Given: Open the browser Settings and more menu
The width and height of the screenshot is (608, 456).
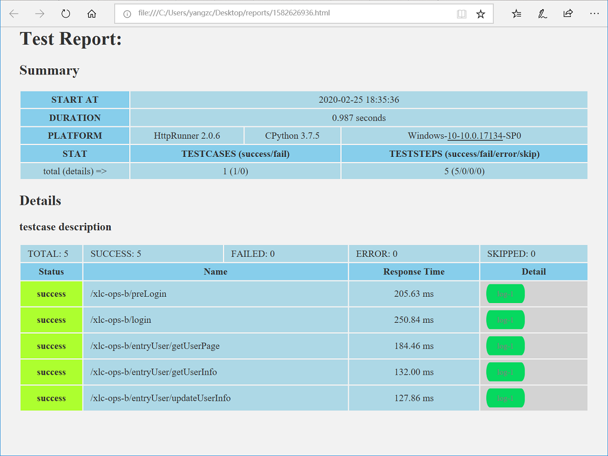Looking at the screenshot, I should pos(594,14).
